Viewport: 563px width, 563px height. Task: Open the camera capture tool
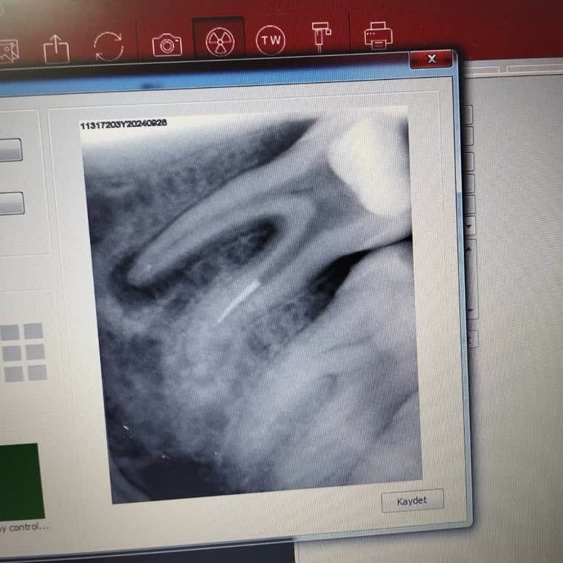coord(167,45)
